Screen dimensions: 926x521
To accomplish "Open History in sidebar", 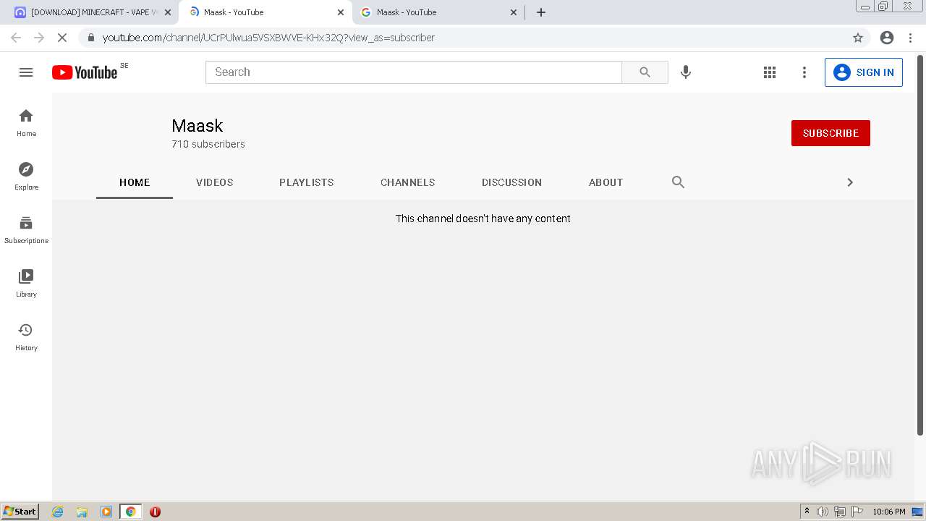I will [26, 336].
